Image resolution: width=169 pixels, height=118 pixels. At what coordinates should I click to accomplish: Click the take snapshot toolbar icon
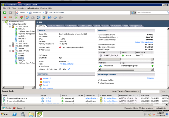(27, 18)
